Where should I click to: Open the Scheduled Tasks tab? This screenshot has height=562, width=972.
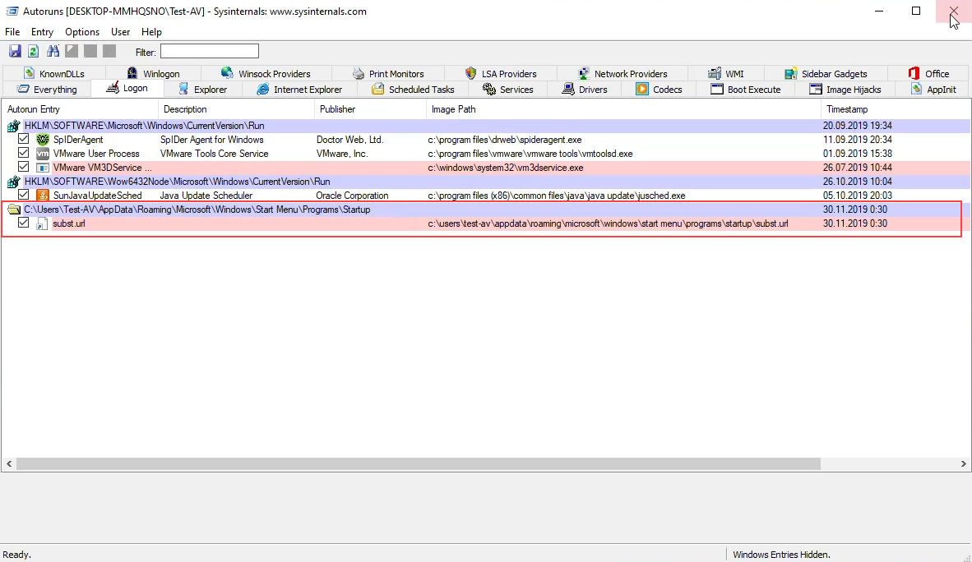[x=413, y=90]
